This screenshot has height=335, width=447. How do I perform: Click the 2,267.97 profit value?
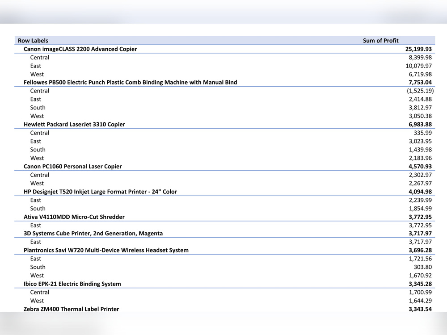pos(420,183)
